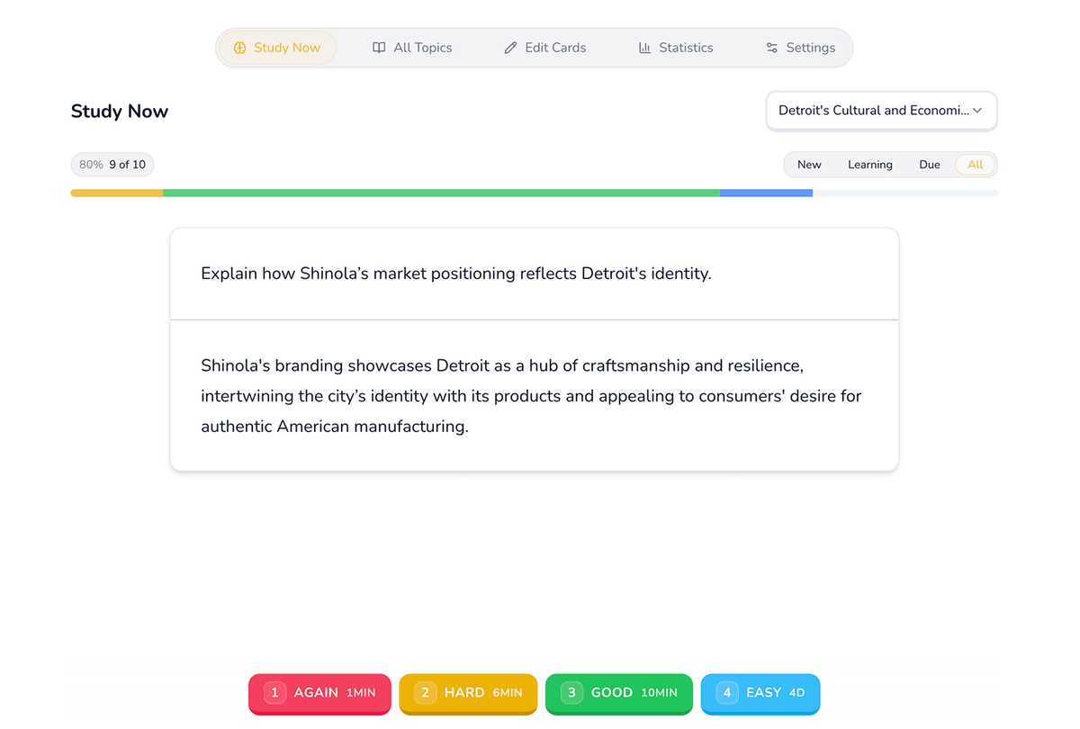Click the open book All Topics icon
This screenshot has width=1080, height=729.
click(x=379, y=48)
